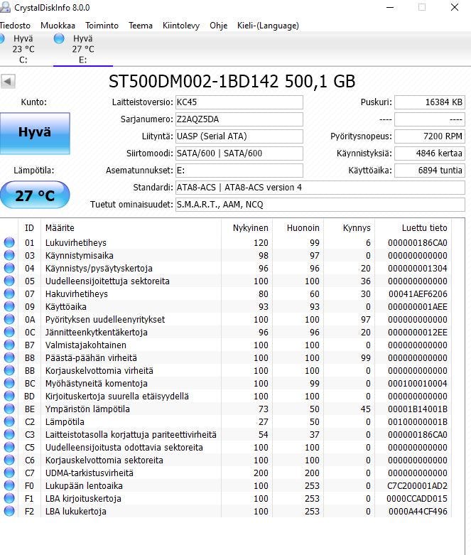Click status orb for B8 Päästä-päähän virheitä
This screenshot has width=471, height=555.
[x=9, y=357]
